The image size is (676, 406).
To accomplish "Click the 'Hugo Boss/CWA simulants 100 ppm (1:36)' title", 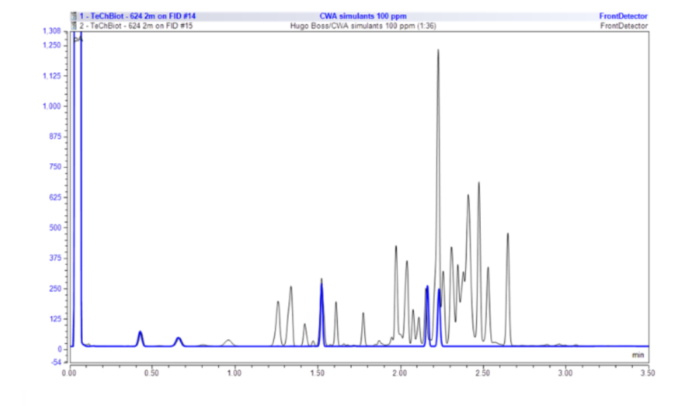I will coord(362,26).
